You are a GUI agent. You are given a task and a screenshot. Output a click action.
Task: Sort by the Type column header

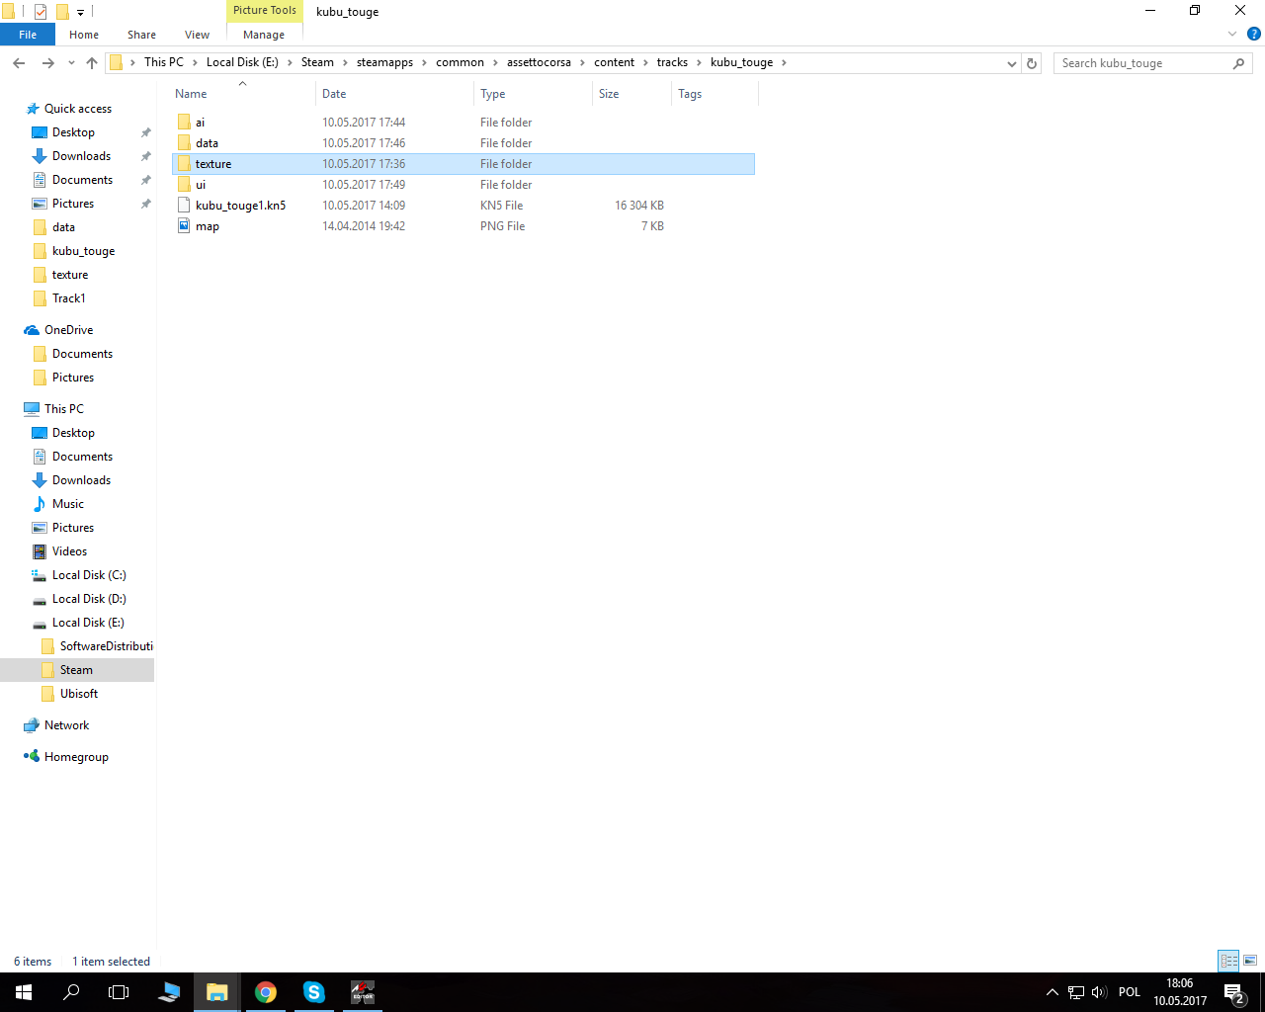point(534,94)
